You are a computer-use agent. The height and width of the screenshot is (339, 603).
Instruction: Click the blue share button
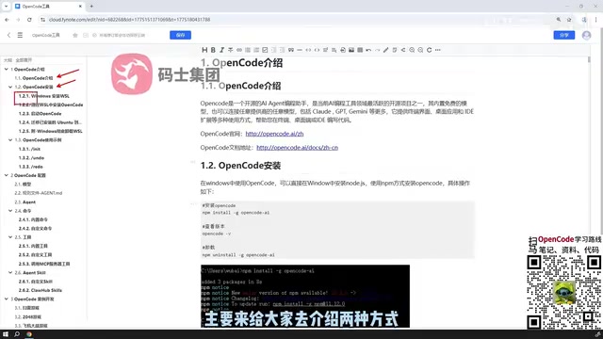[x=564, y=35]
